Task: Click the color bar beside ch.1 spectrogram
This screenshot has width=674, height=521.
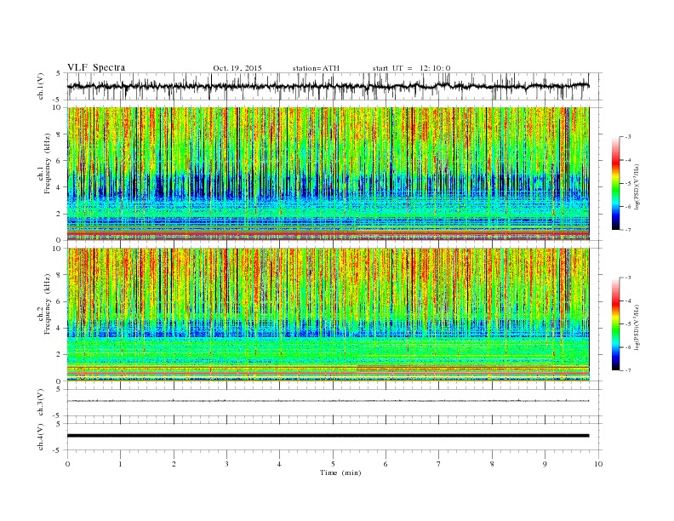Action: pyautogui.click(x=615, y=183)
